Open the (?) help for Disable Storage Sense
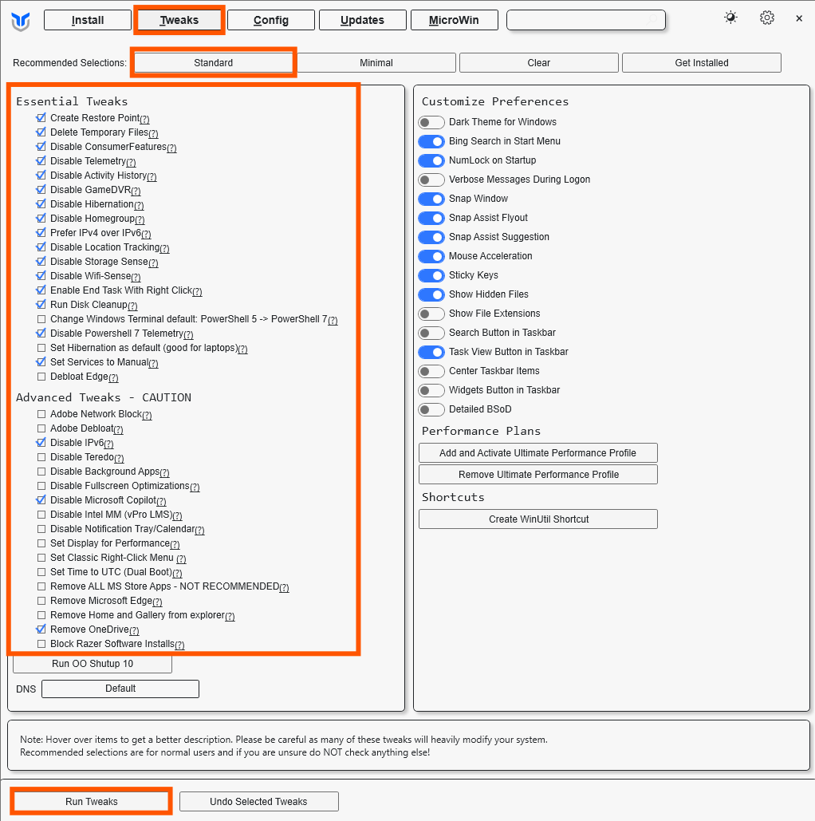This screenshot has width=815, height=821. pyautogui.click(x=153, y=262)
